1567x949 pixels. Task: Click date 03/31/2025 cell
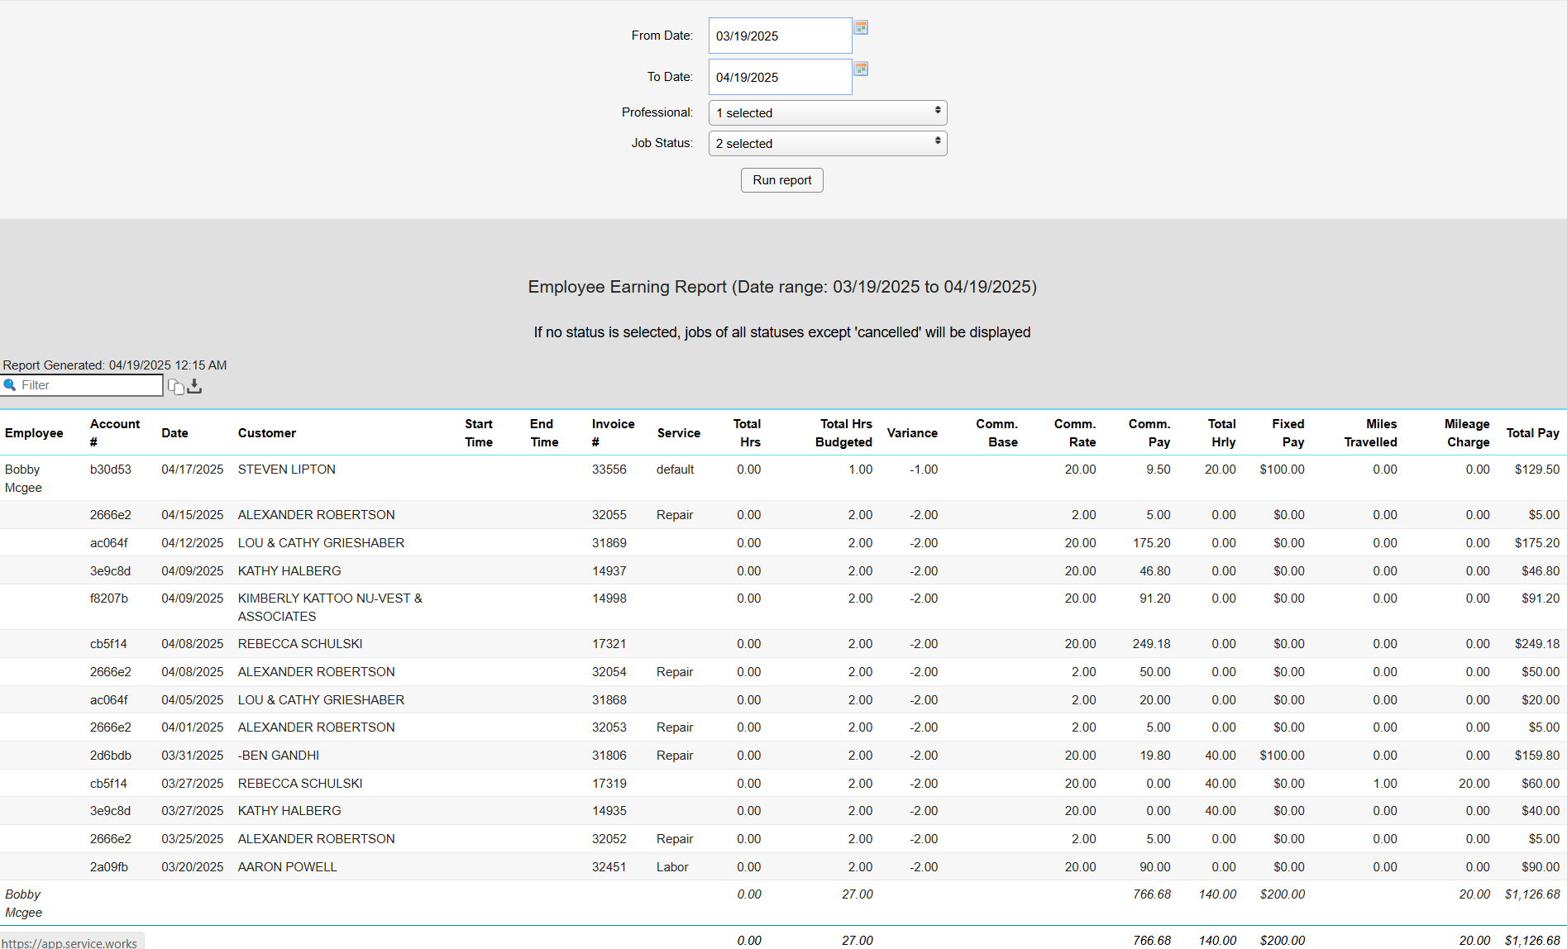[193, 756]
